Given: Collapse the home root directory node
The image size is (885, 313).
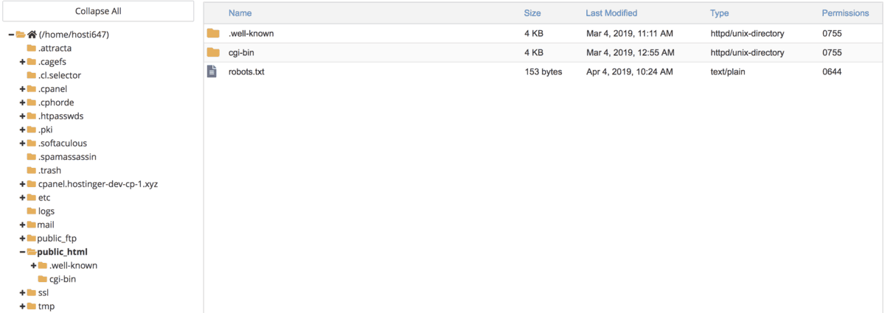Looking at the screenshot, I should 11,35.
